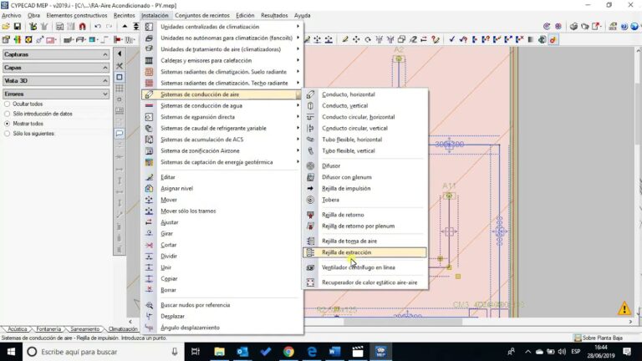Viewport: 642px width, 361px height.
Task: Open the notifications center in taskbar
Action: pyautogui.click(x=627, y=352)
